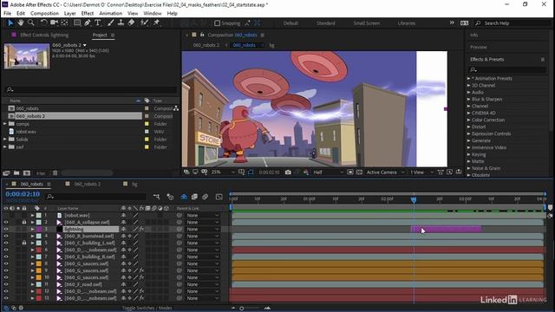Open the Composition Mini-Flowchart in timeline

[156, 197]
